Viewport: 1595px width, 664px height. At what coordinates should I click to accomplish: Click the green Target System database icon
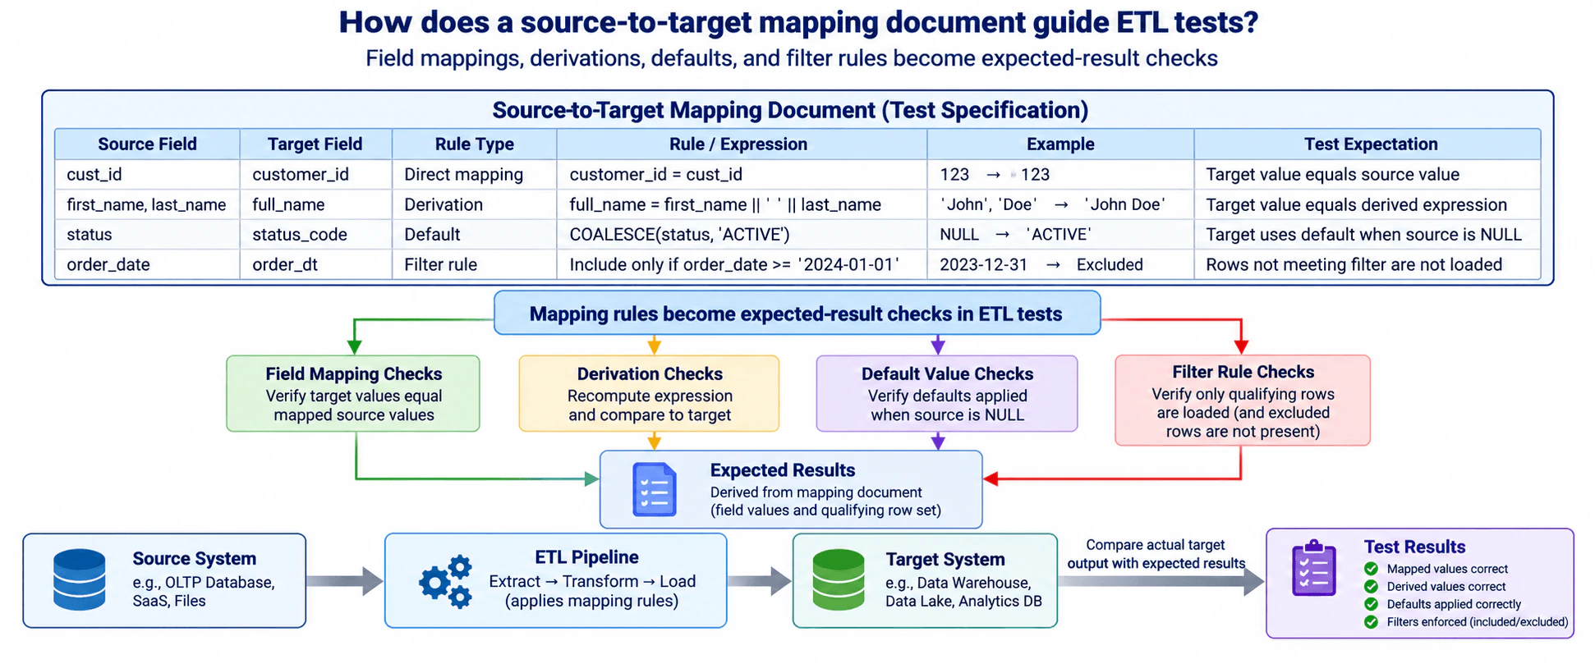pyautogui.click(x=838, y=580)
